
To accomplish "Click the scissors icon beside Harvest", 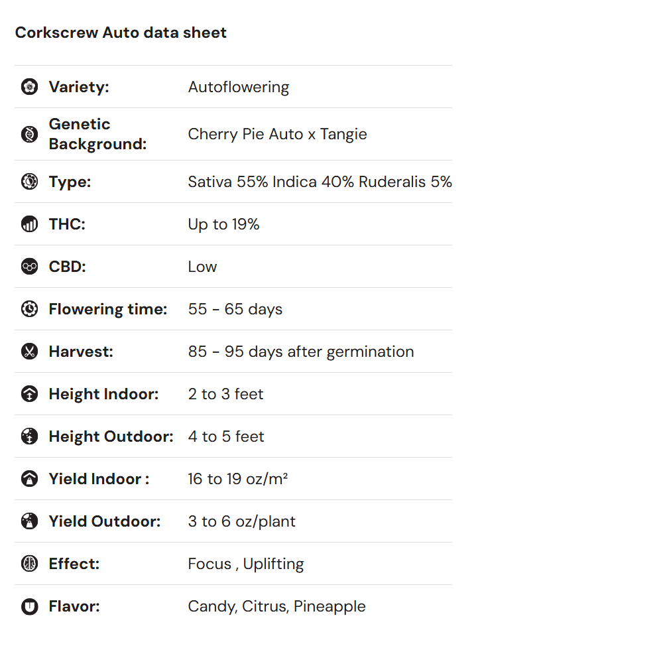I will (29, 352).
